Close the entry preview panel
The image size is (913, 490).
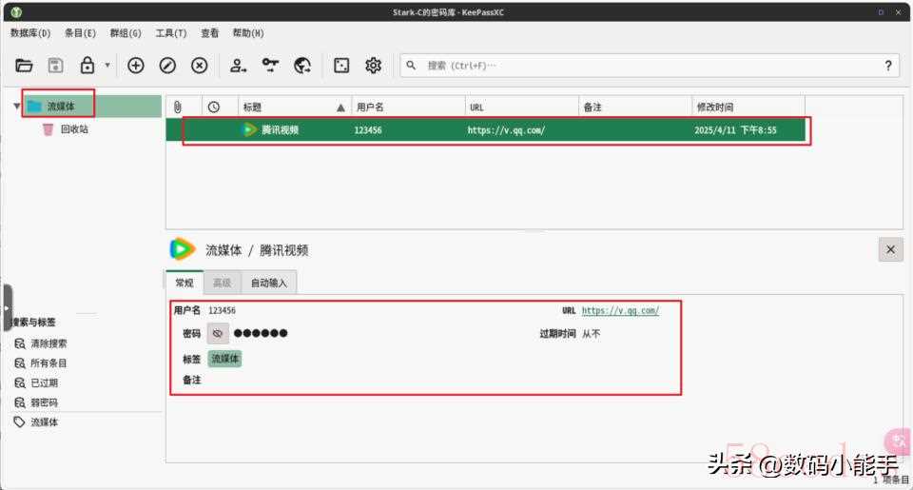890,249
